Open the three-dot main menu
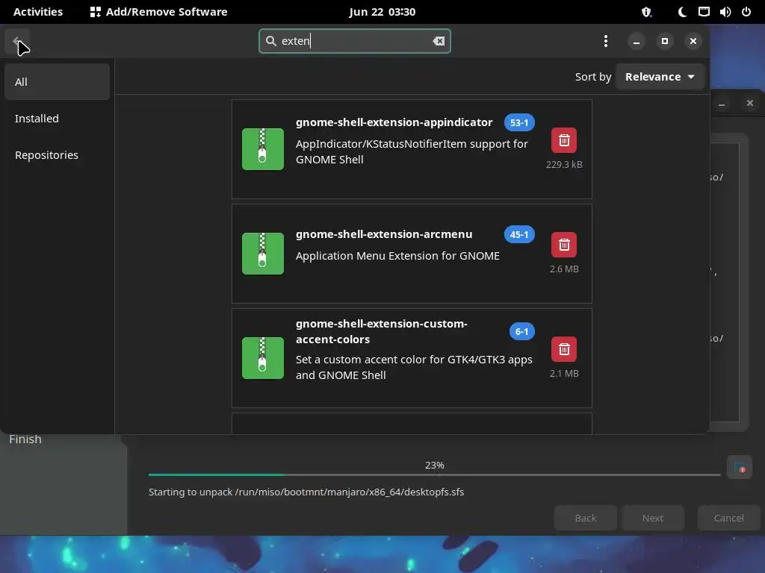 [605, 41]
